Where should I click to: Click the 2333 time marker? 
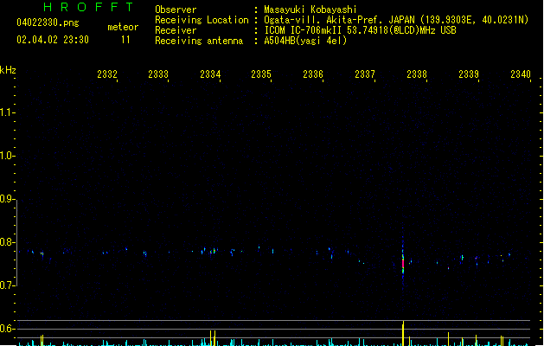[158, 74]
